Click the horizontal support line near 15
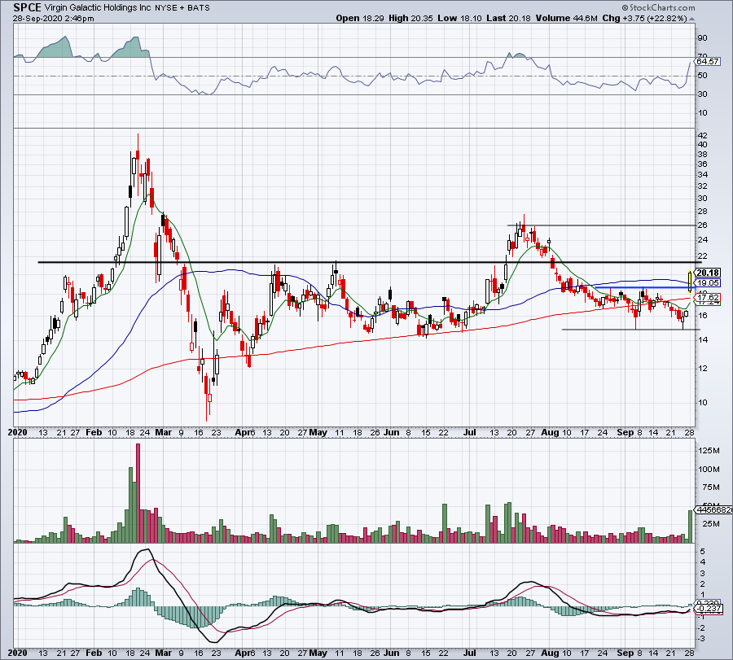The image size is (733, 660). point(631,330)
